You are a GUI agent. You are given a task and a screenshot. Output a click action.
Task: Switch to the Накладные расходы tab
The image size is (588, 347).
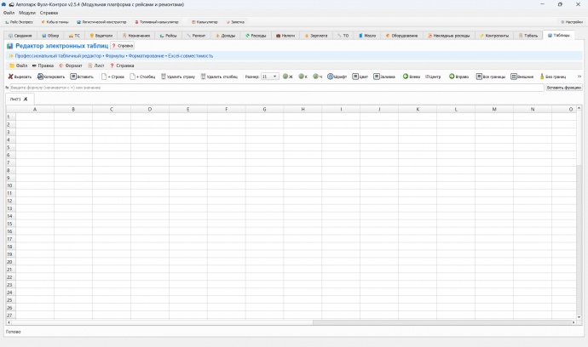tap(449, 36)
